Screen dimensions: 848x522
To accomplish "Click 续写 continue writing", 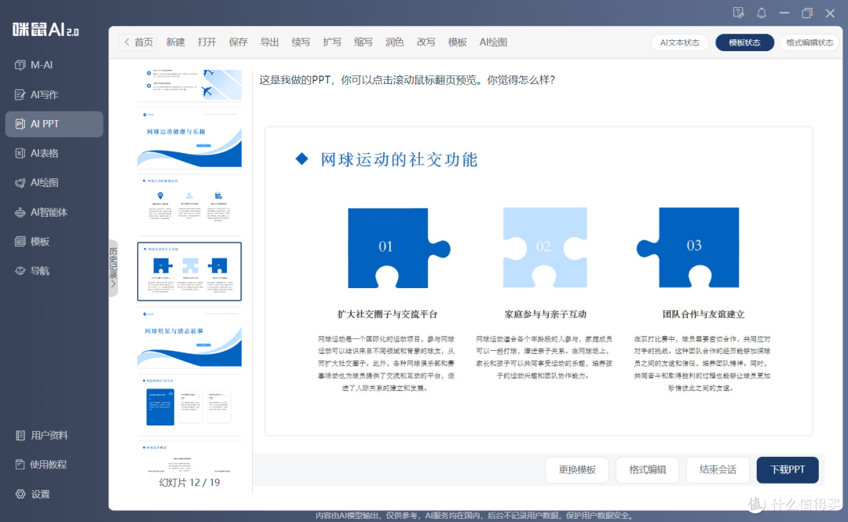I will coord(301,42).
